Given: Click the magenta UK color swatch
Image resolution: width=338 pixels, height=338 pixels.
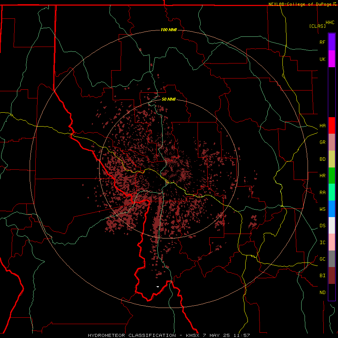Looking at the screenshot, I should 332,59.
